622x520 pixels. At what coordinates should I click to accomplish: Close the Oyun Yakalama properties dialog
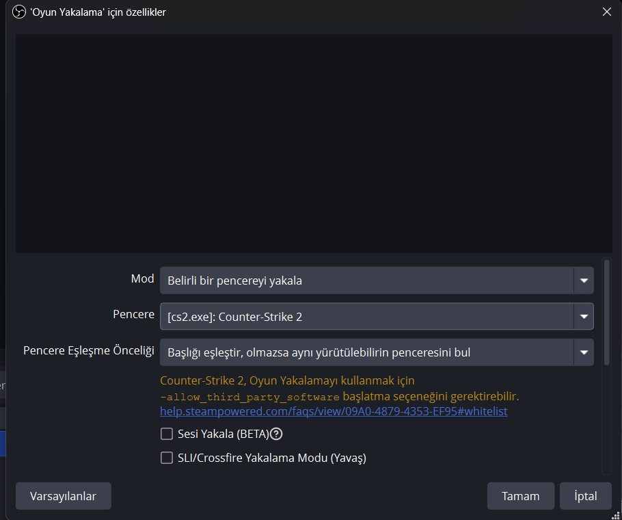pyautogui.click(x=606, y=12)
